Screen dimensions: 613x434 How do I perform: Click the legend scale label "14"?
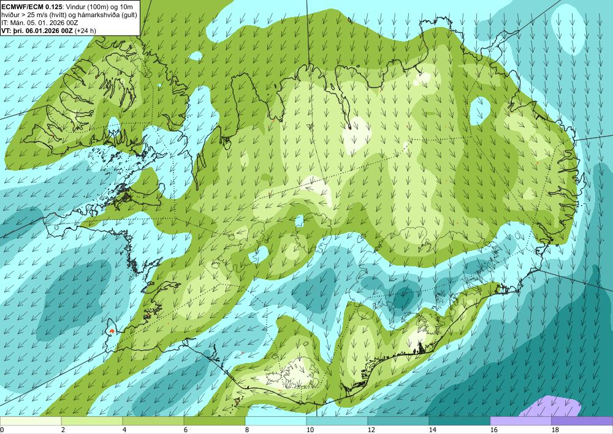tap(433, 430)
